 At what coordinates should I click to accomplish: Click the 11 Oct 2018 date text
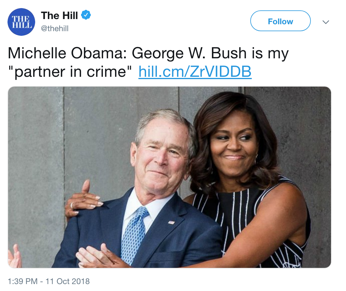[67, 281]
